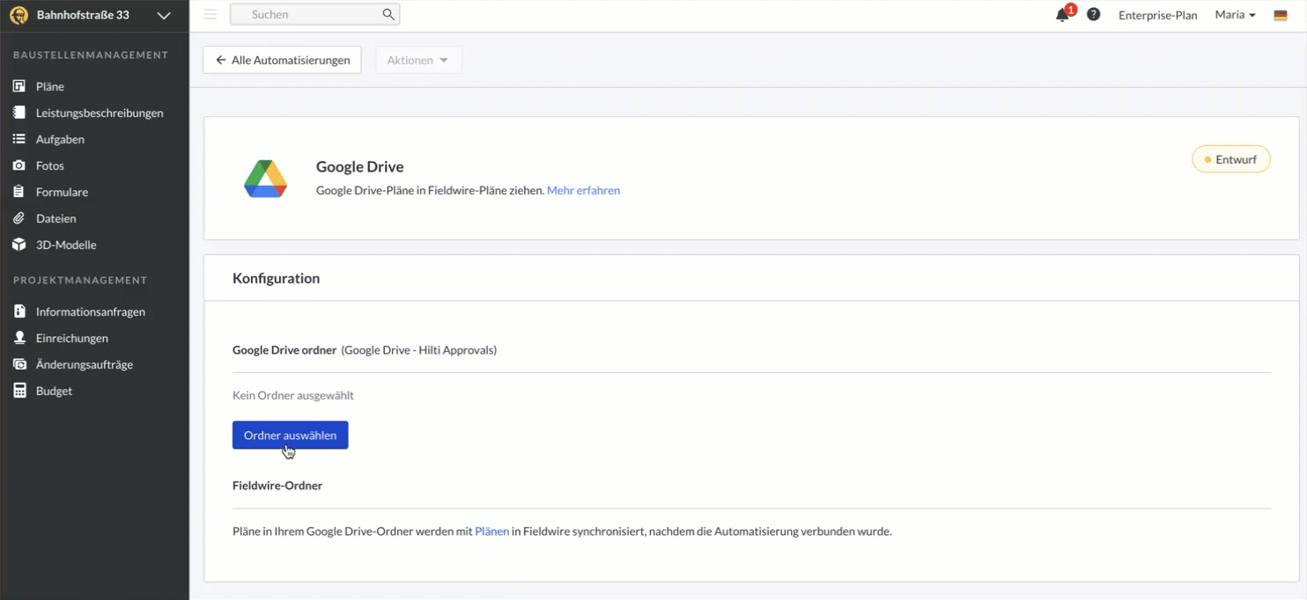Click the Fieldwire-Ordner label
The image size is (1307, 600).
tap(277, 486)
